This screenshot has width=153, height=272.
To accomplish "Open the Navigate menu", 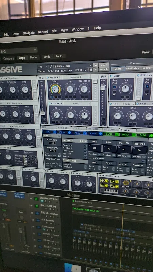I will pos(29,33).
